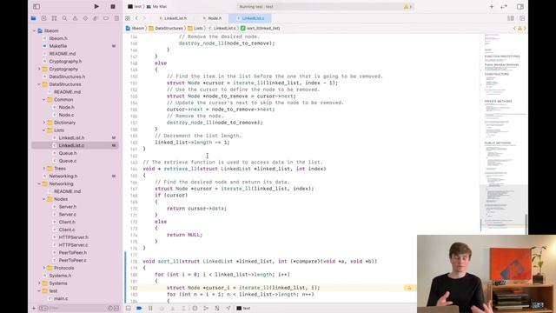Collapse the Common folder

[44, 99]
